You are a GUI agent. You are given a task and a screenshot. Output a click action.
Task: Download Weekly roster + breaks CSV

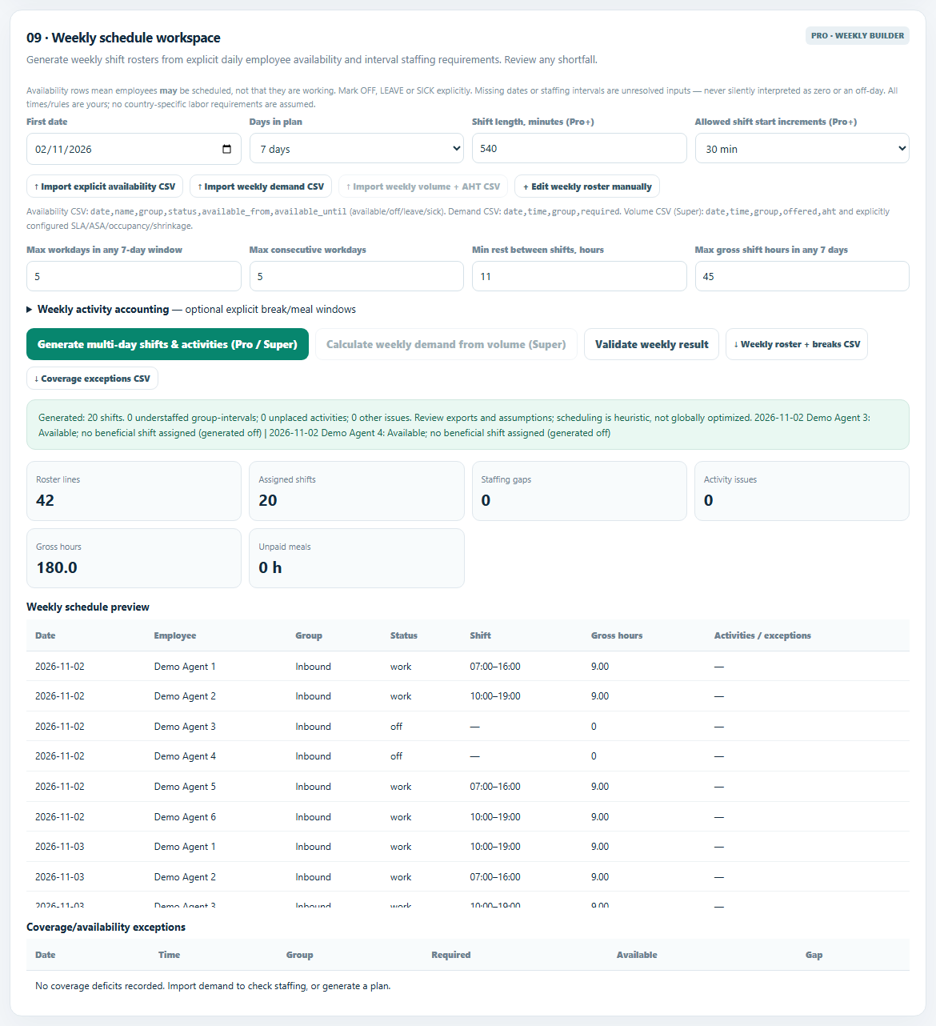(x=797, y=344)
